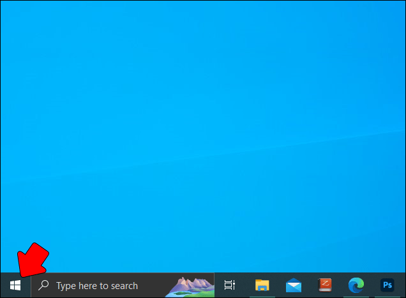Open the mountain search highlights image
The height and width of the screenshot is (298, 406).
(190, 287)
